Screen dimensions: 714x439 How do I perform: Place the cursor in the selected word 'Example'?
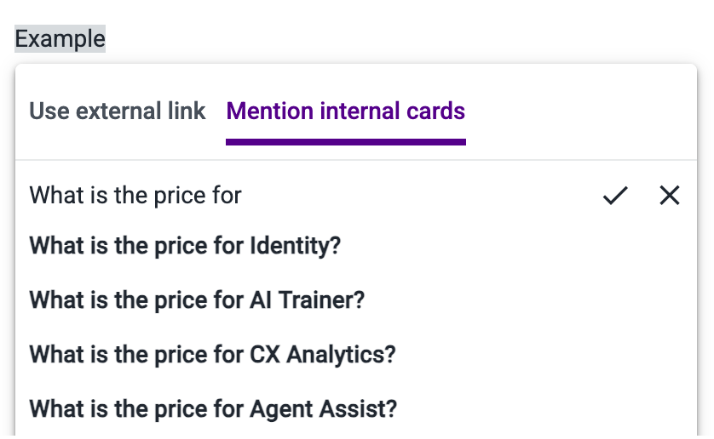click(x=60, y=39)
